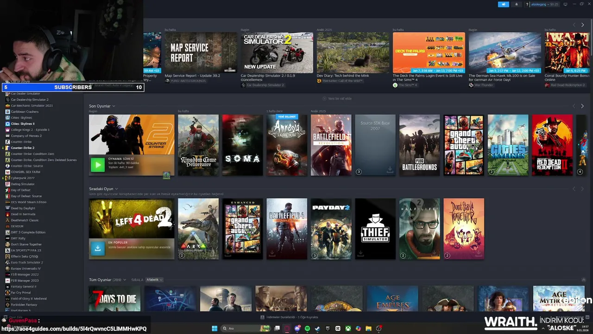Open Car Mechanic Simulator 2021 in library list
Image resolution: width=593 pixels, height=334 pixels.
coord(32,106)
